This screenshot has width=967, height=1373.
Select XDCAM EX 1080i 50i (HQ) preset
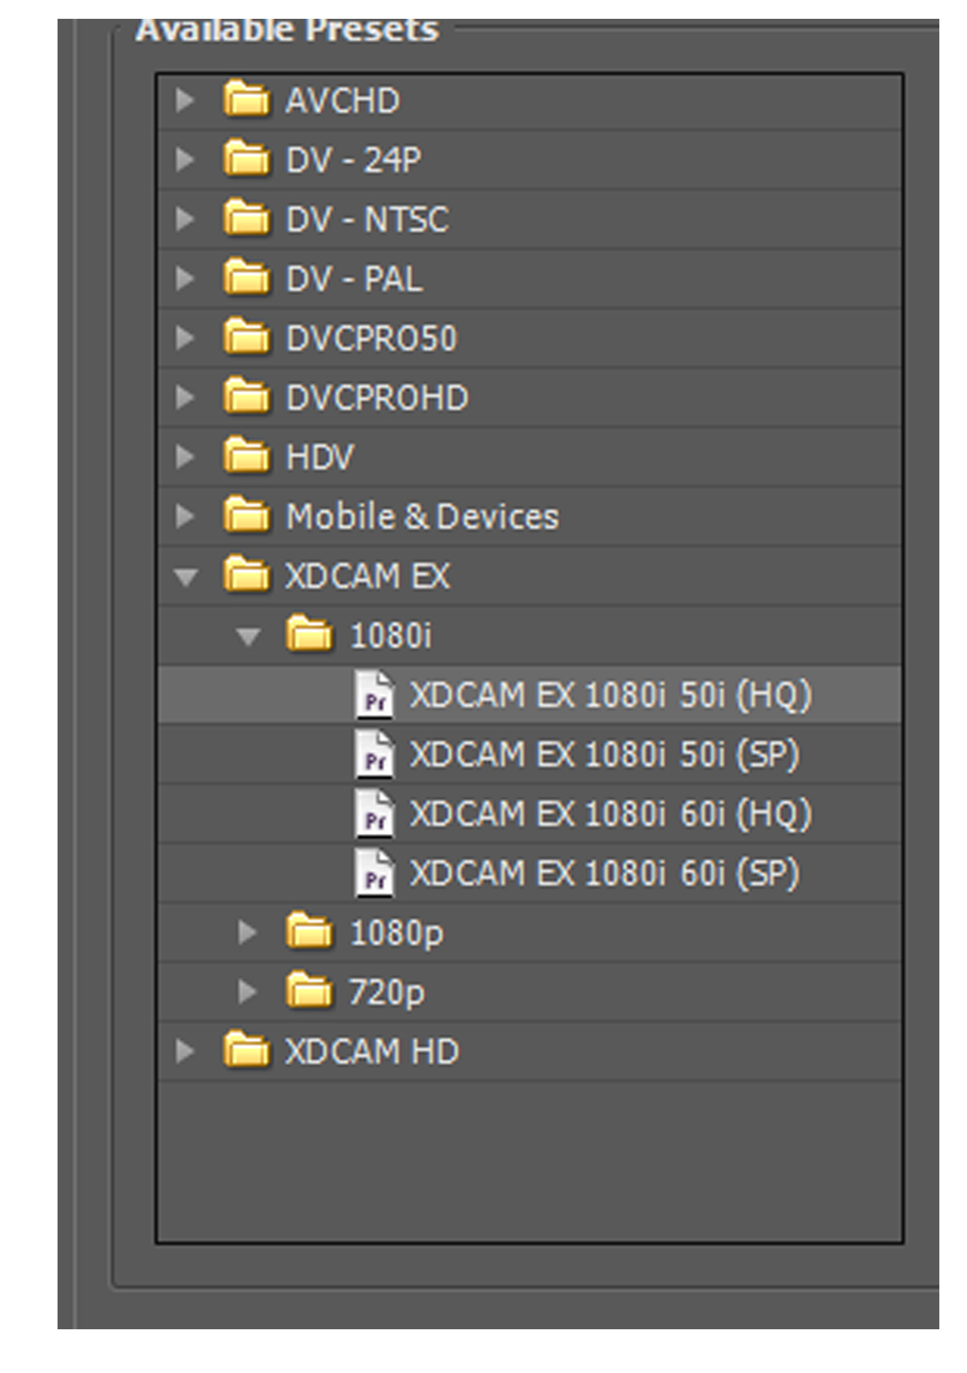coord(610,695)
